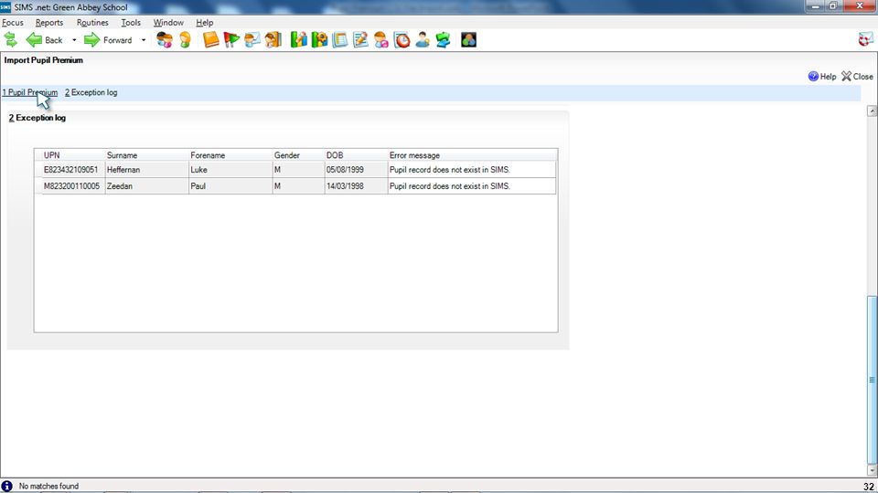
Task: Click the lifebuoy support icon at toolbar right
Action: tap(866, 39)
